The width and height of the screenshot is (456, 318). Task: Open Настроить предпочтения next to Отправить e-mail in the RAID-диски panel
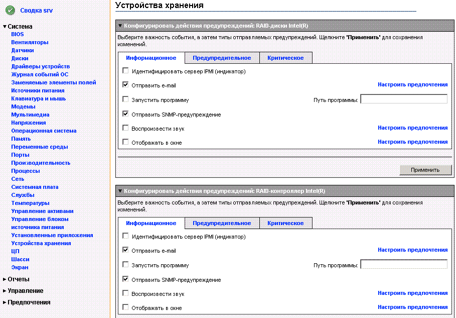coord(412,85)
